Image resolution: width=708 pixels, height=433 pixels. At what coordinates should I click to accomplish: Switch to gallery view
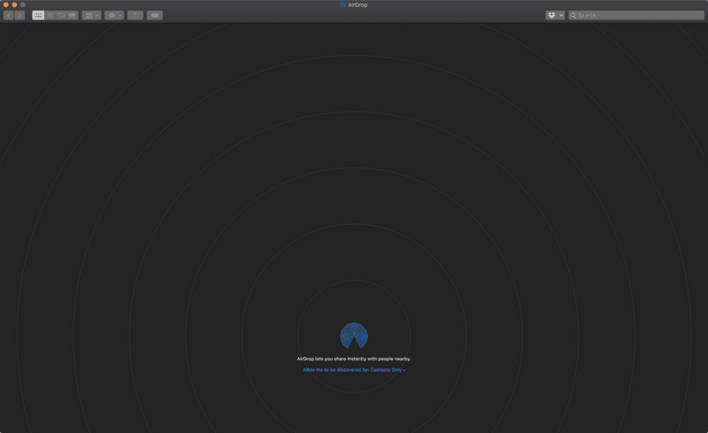pos(73,15)
